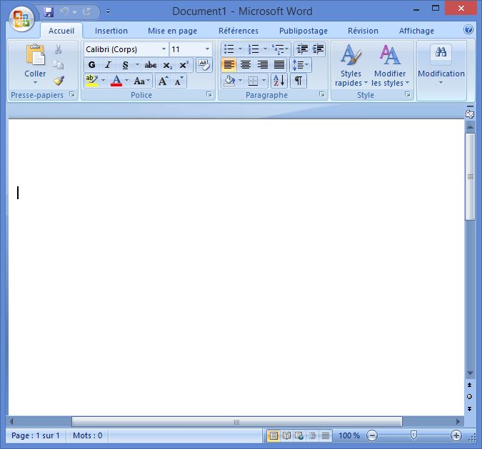Screen dimensions: 482x449
Task: Apply subscript formatting
Action: [x=168, y=65]
